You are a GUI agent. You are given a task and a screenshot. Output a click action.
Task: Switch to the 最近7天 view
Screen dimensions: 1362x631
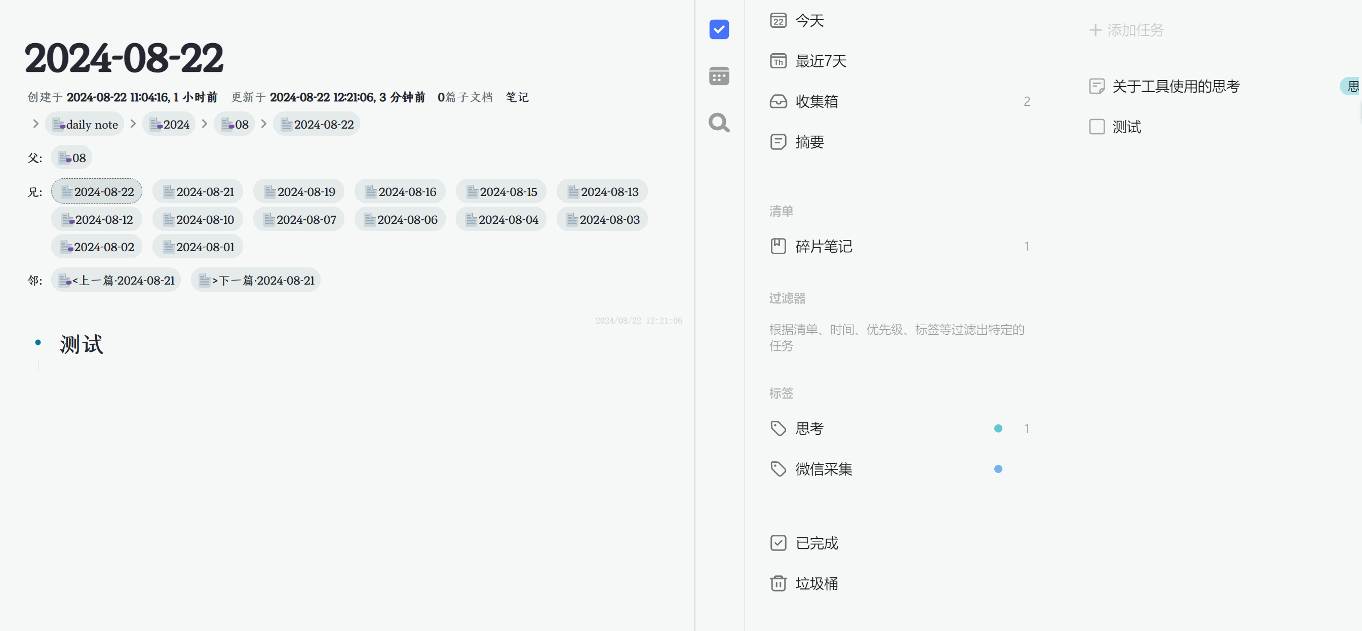click(820, 61)
